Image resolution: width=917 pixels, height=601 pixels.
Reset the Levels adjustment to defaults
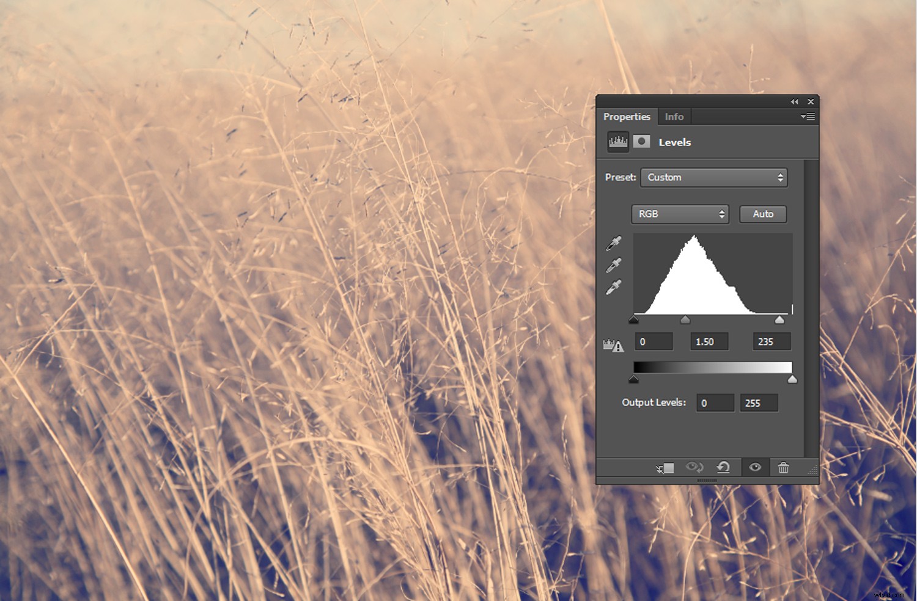(x=724, y=467)
